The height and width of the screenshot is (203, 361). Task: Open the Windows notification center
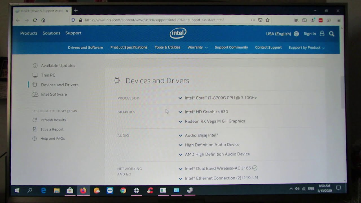(339, 188)
